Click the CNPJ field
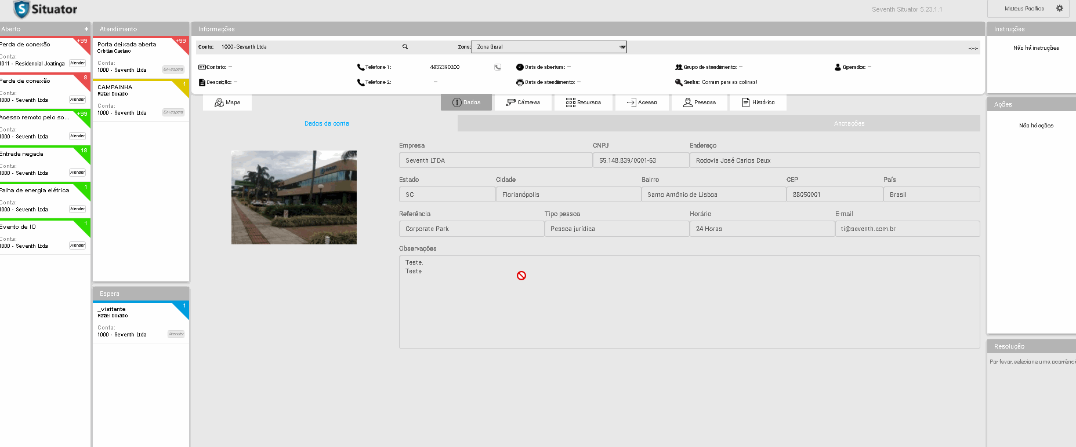Image resolution: width=1076 pixels, height=447 pixels. (x=641, y=160)
